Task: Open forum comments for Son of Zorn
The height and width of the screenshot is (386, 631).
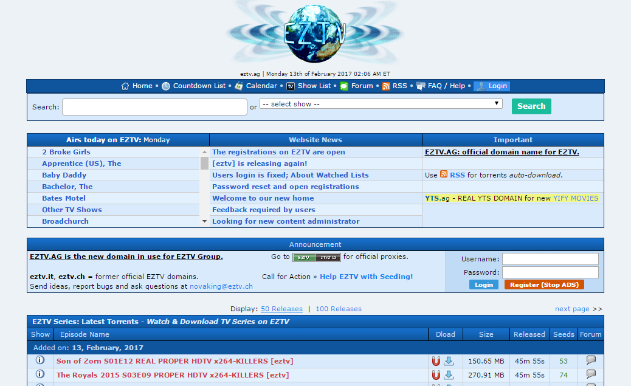Action: click(x=591, y=360)
